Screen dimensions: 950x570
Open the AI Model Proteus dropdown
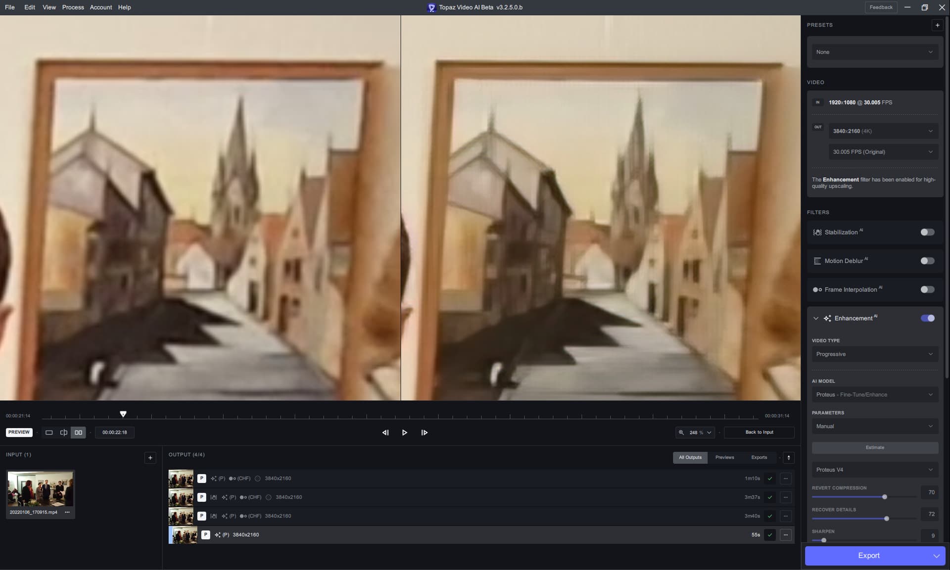click(874, 395)
